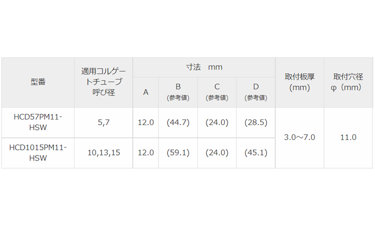Click the 5,7 tube size cell
The width and height of the screenshot is (375, 225).
point(103,122)
